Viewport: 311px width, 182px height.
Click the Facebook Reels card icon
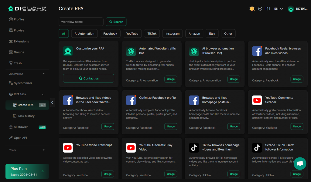pos(257,51)
